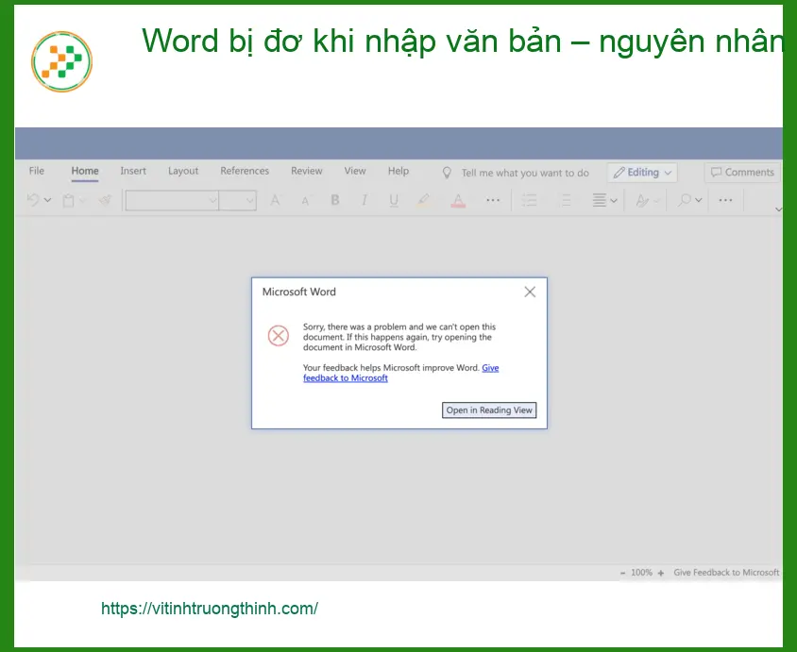Click the Tell me what you want to do box
Screen dimensions: 797x652
pos(525,173)
